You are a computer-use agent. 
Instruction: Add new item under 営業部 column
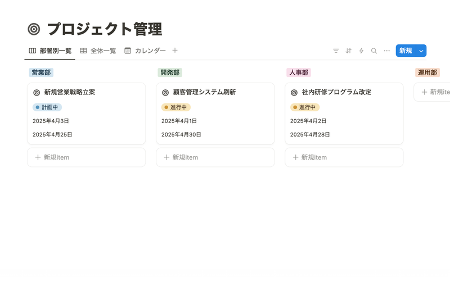(86, 157)
